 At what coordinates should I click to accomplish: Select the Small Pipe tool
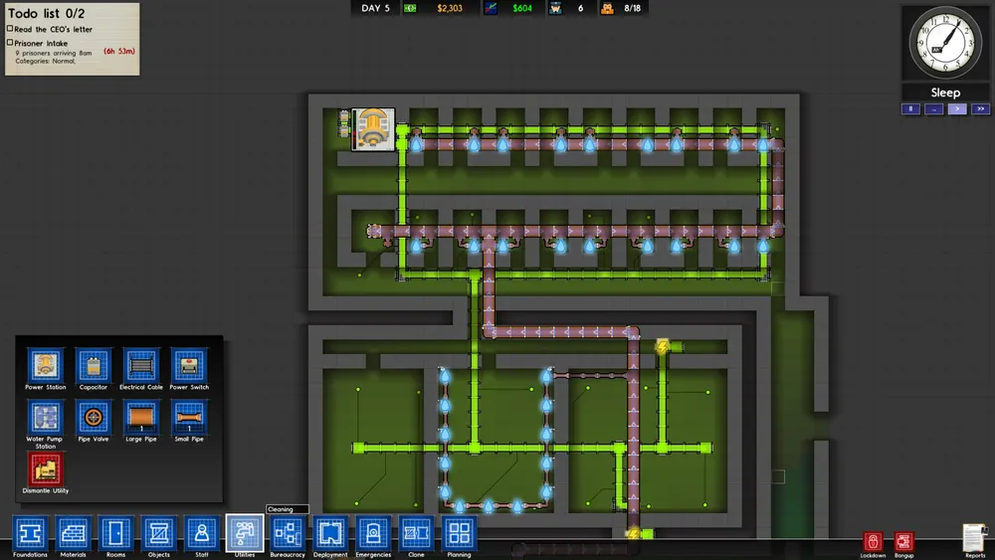[189, 418]
